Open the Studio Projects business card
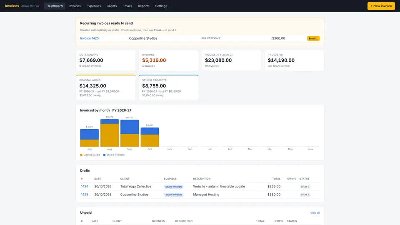 [x=169, y=87]
